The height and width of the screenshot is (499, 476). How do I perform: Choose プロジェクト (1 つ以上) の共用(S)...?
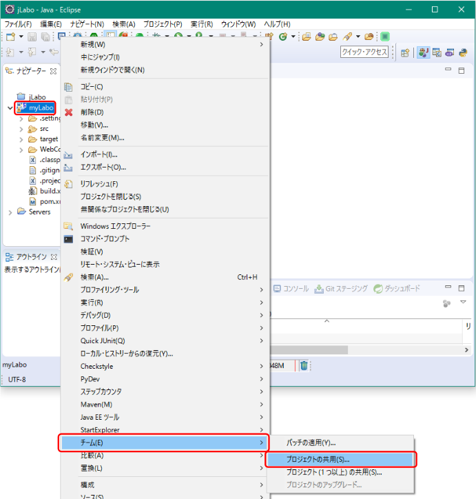(x=340, y=472)
